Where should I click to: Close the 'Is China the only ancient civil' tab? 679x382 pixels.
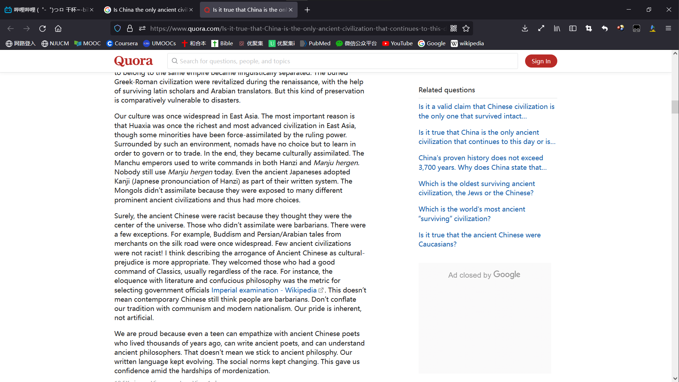point(191,10)
